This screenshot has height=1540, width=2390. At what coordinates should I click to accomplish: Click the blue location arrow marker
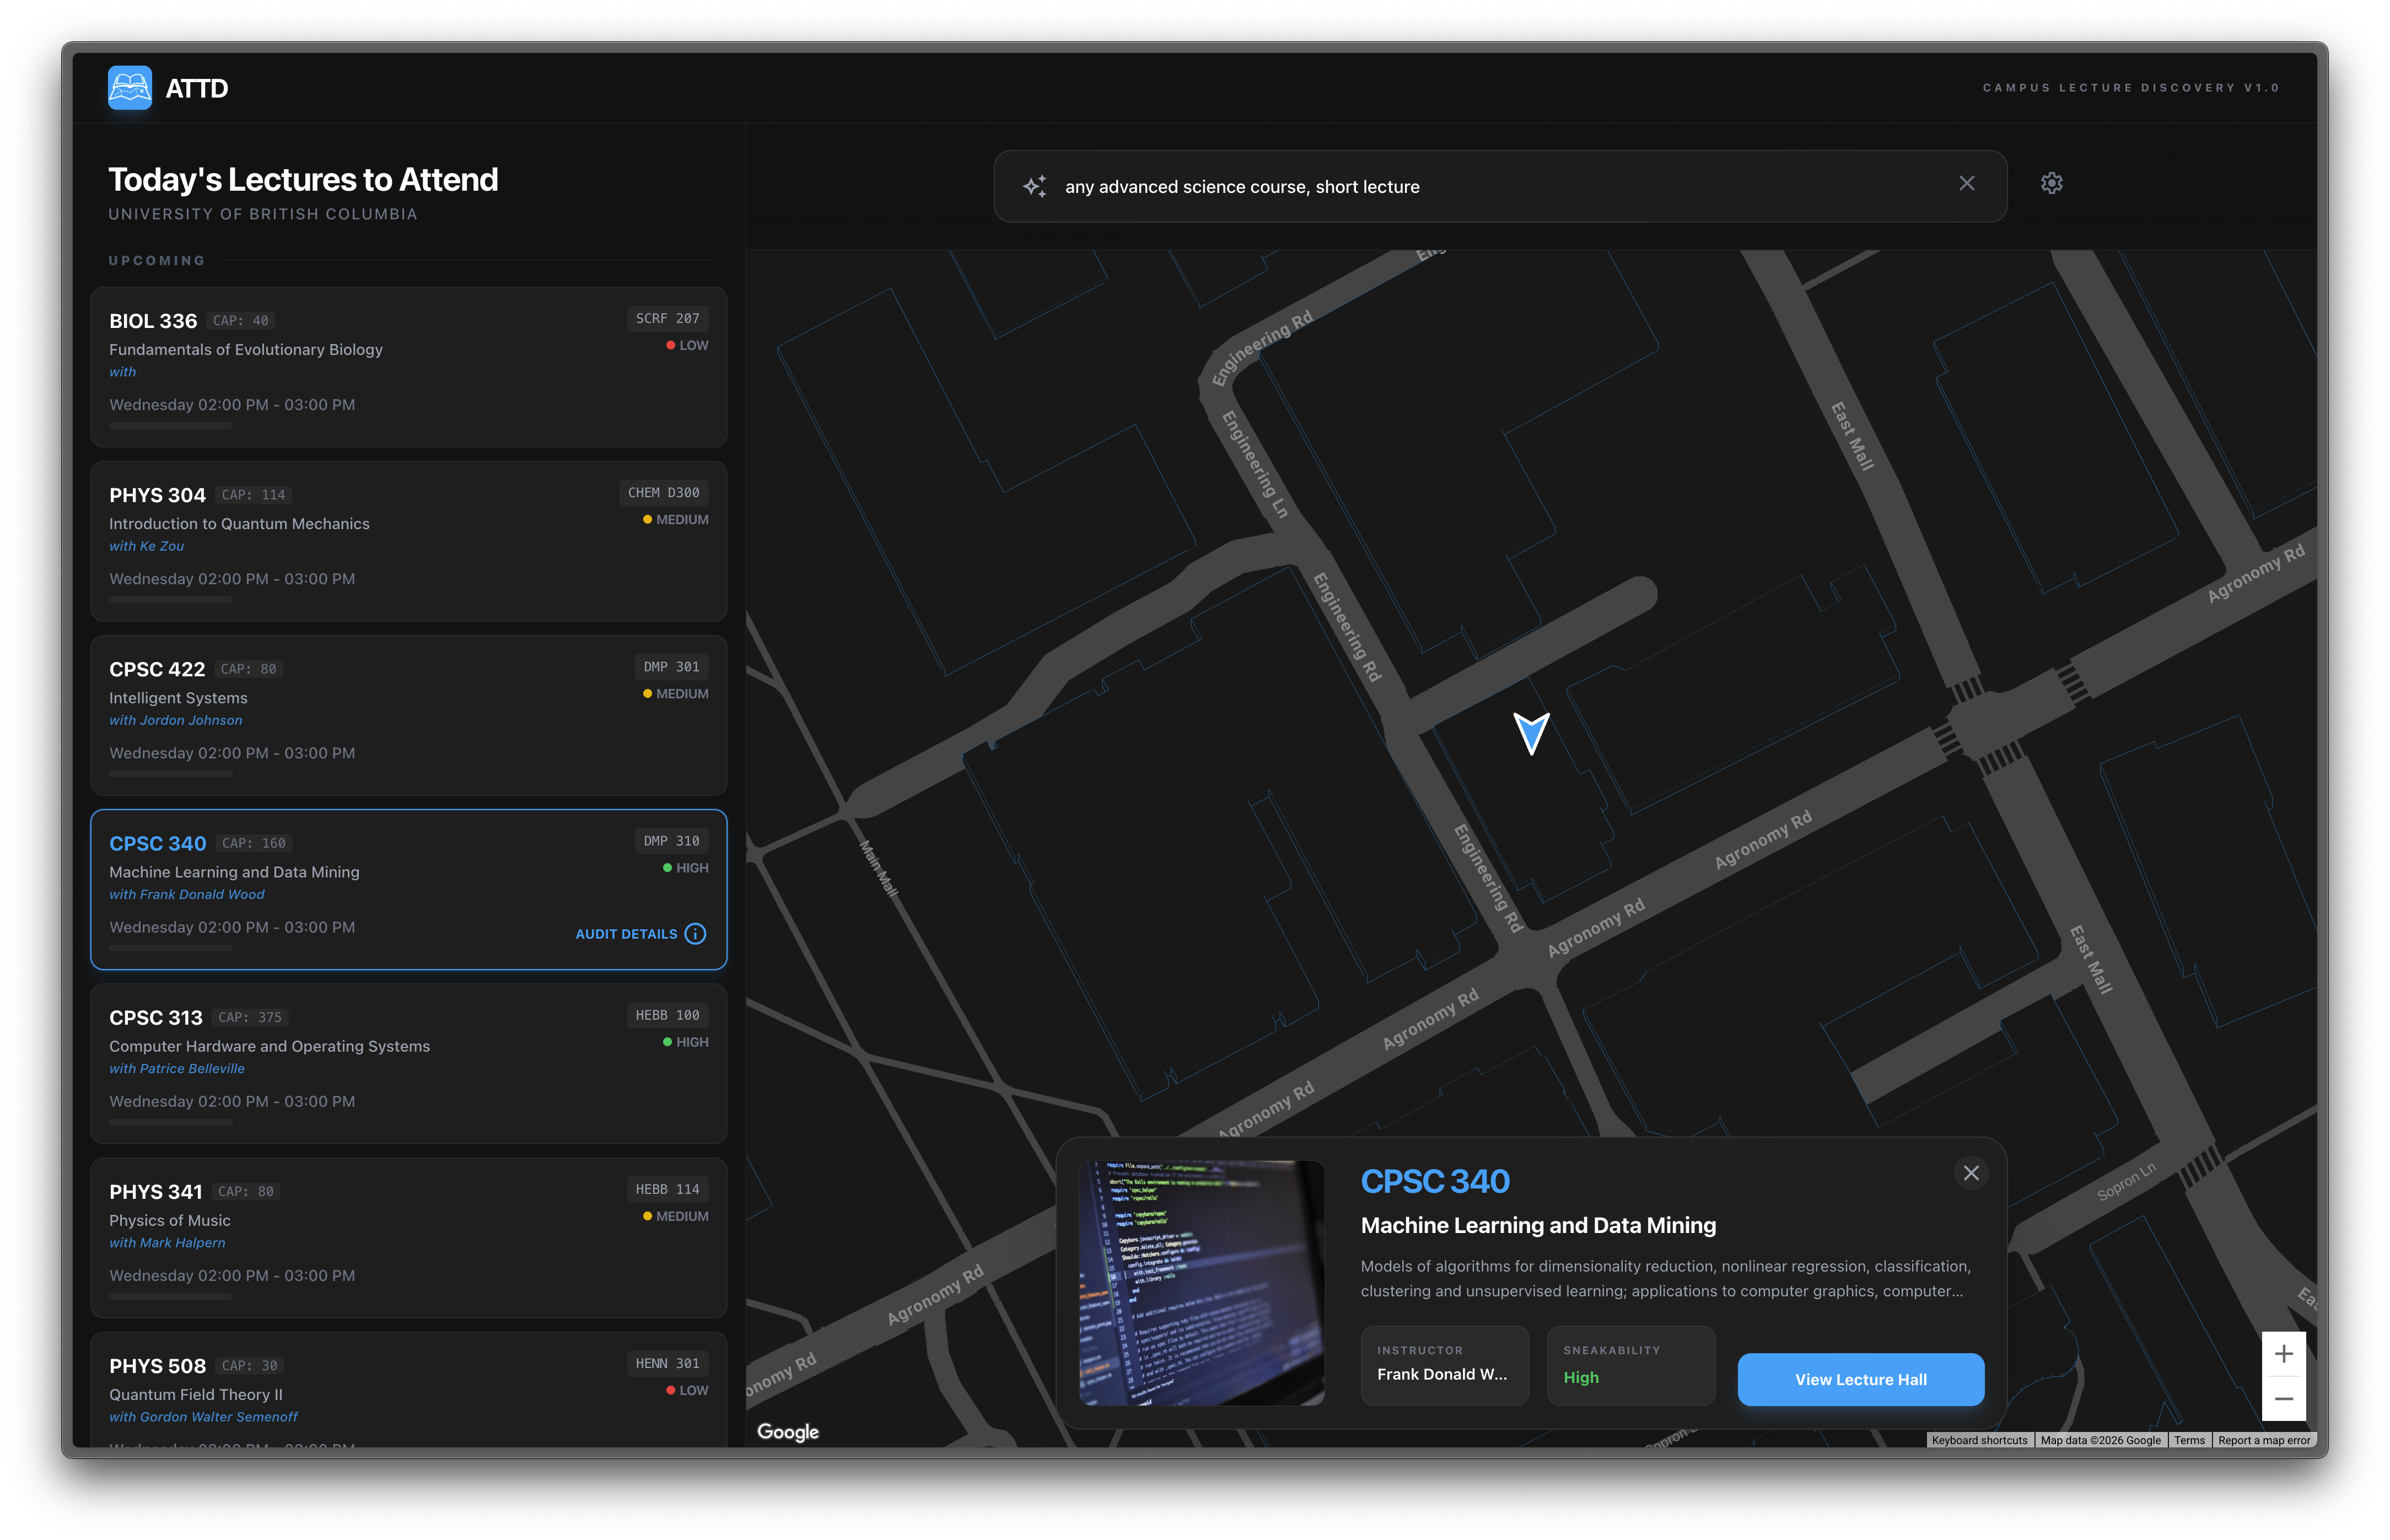tap(1531, 732)
